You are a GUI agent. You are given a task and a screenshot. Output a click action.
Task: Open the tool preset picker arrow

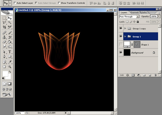(10, 3)
